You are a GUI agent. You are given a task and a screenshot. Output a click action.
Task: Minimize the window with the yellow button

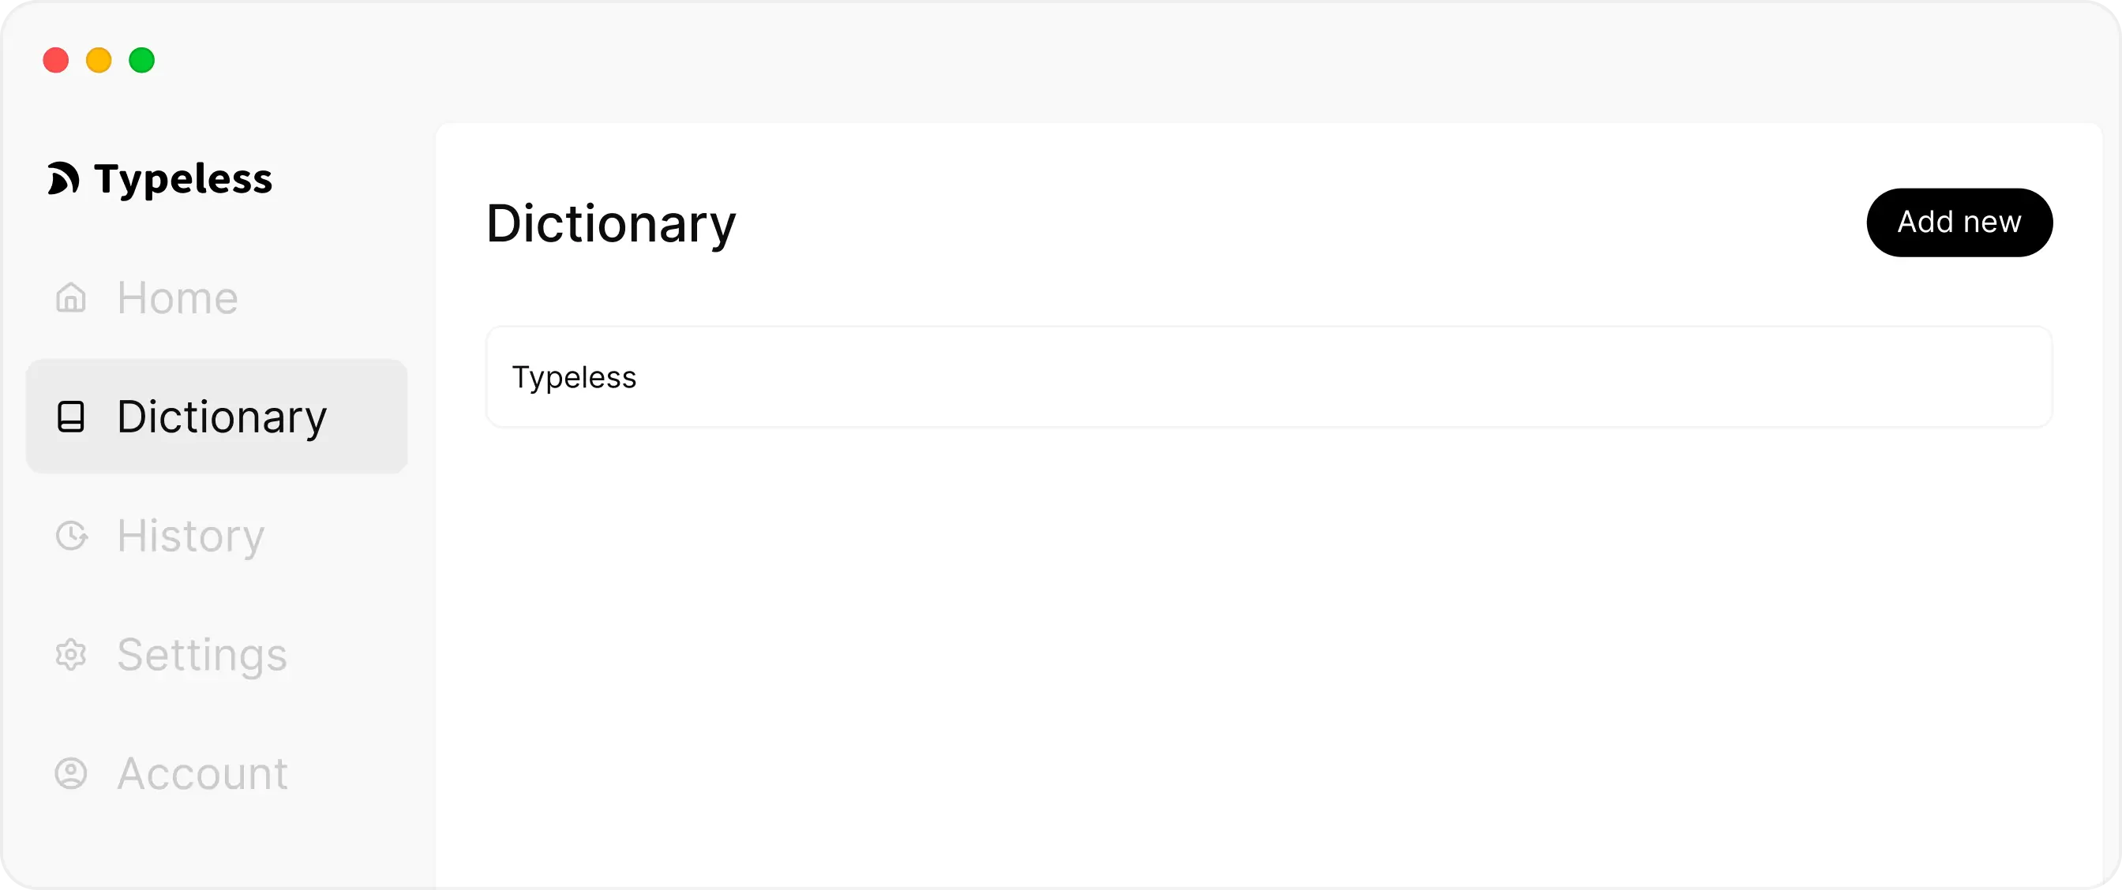tap(99, 60)
